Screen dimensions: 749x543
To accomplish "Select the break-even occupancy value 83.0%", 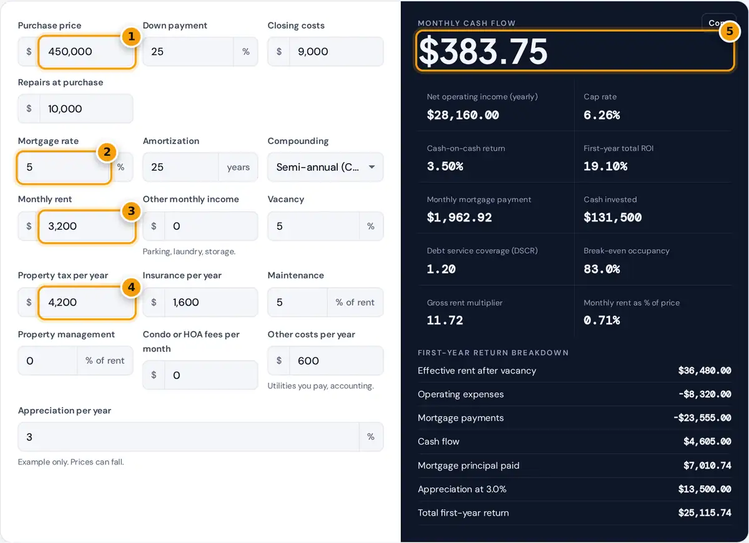I will click(602, 269).
